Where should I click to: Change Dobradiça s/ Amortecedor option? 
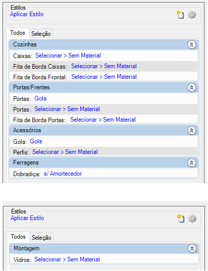tap(63, 174)
